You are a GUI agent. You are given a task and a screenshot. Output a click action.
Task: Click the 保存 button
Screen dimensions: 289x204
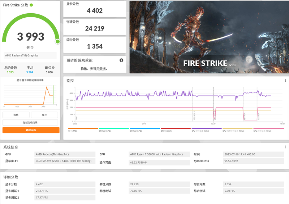44,115
